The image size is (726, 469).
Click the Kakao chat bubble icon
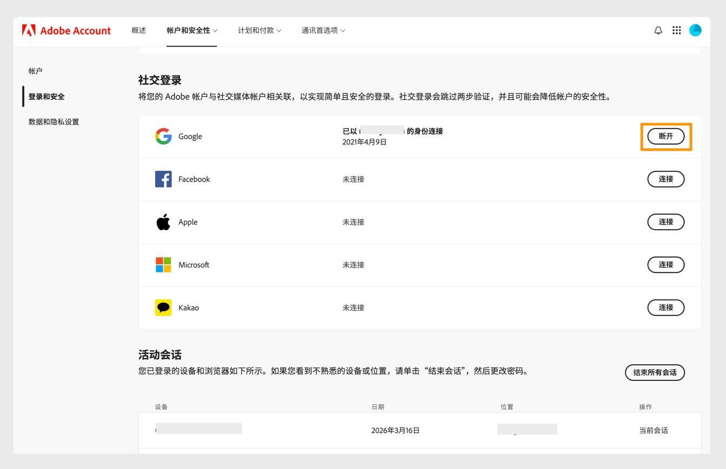click(163, 307)
